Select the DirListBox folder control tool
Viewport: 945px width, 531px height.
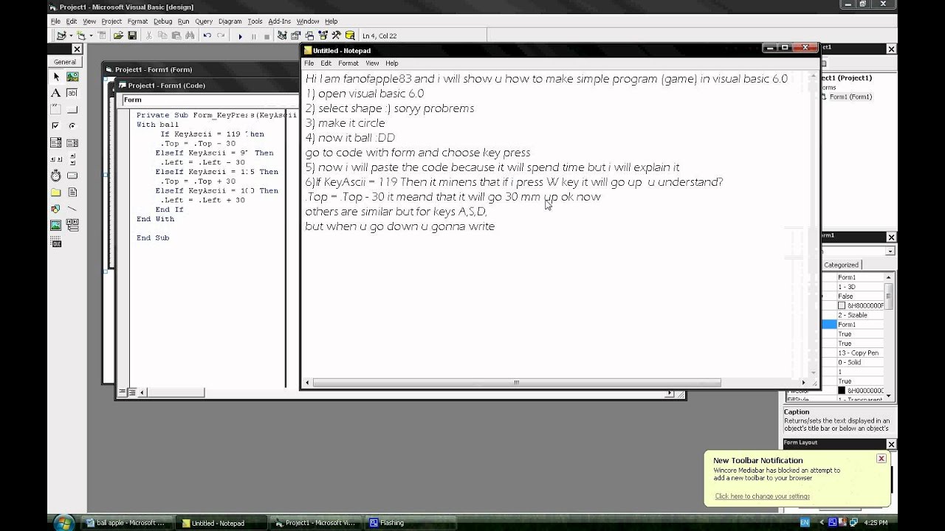pos(56,192)
